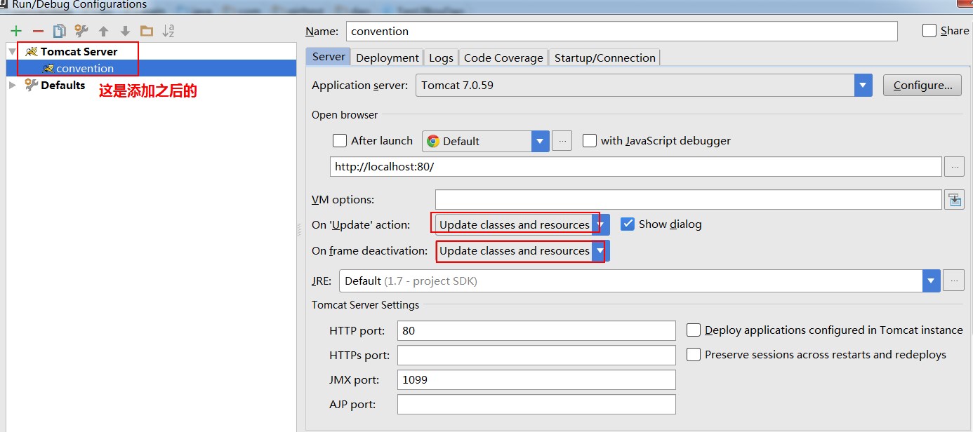Open browser list ellipsis button
This screenshot has height=432, width=973.
[x=562, y=141]
